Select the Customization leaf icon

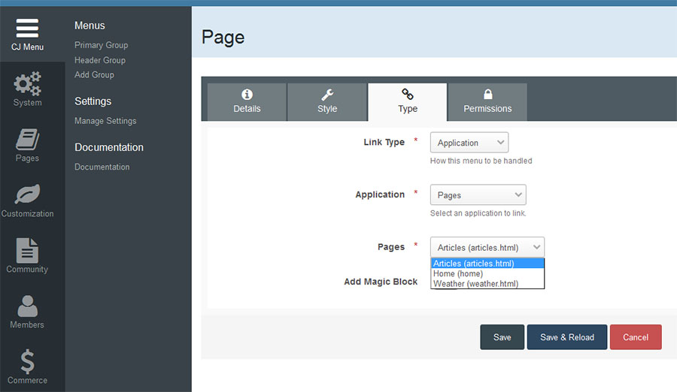pos(27,194)
